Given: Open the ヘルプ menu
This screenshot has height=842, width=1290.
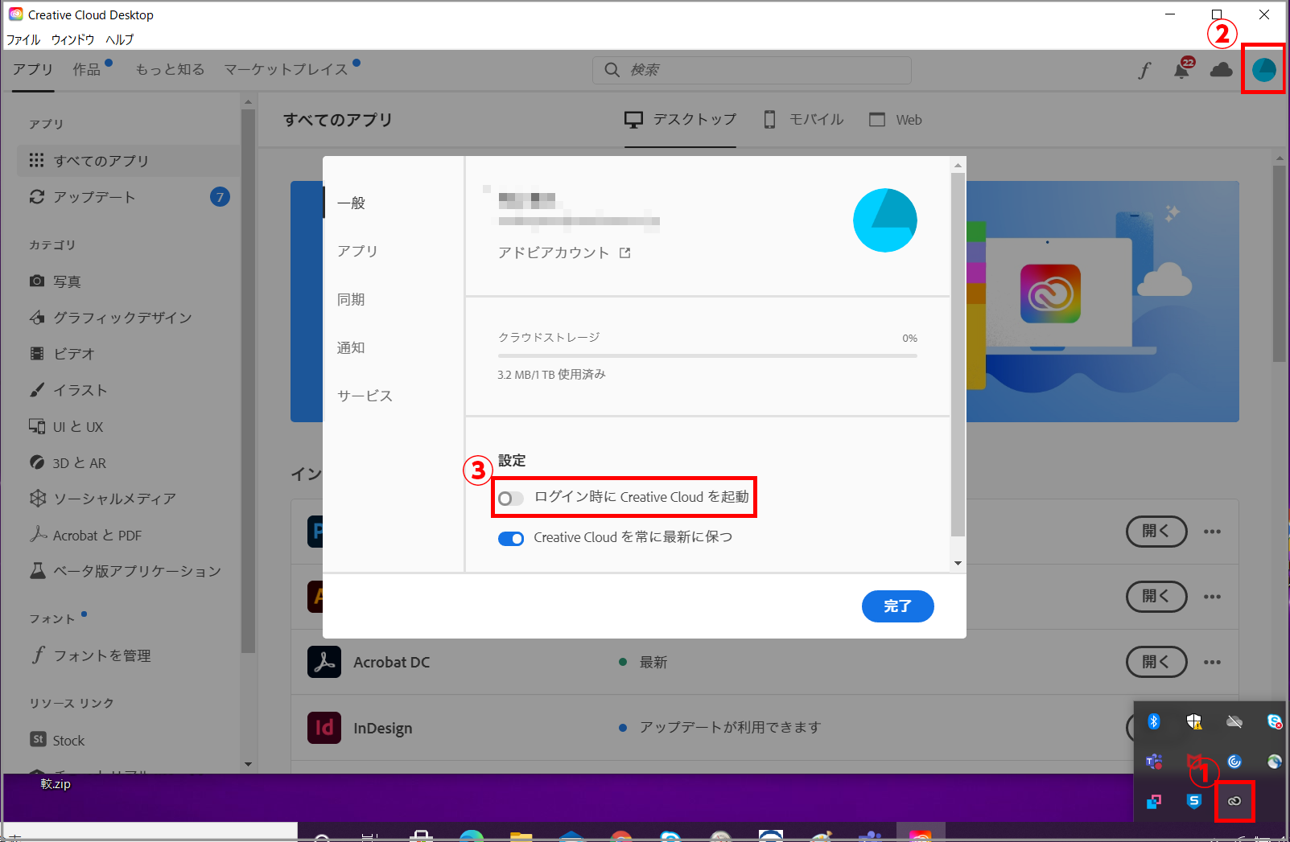Looking at the screenshot, I should pos(119,39).
